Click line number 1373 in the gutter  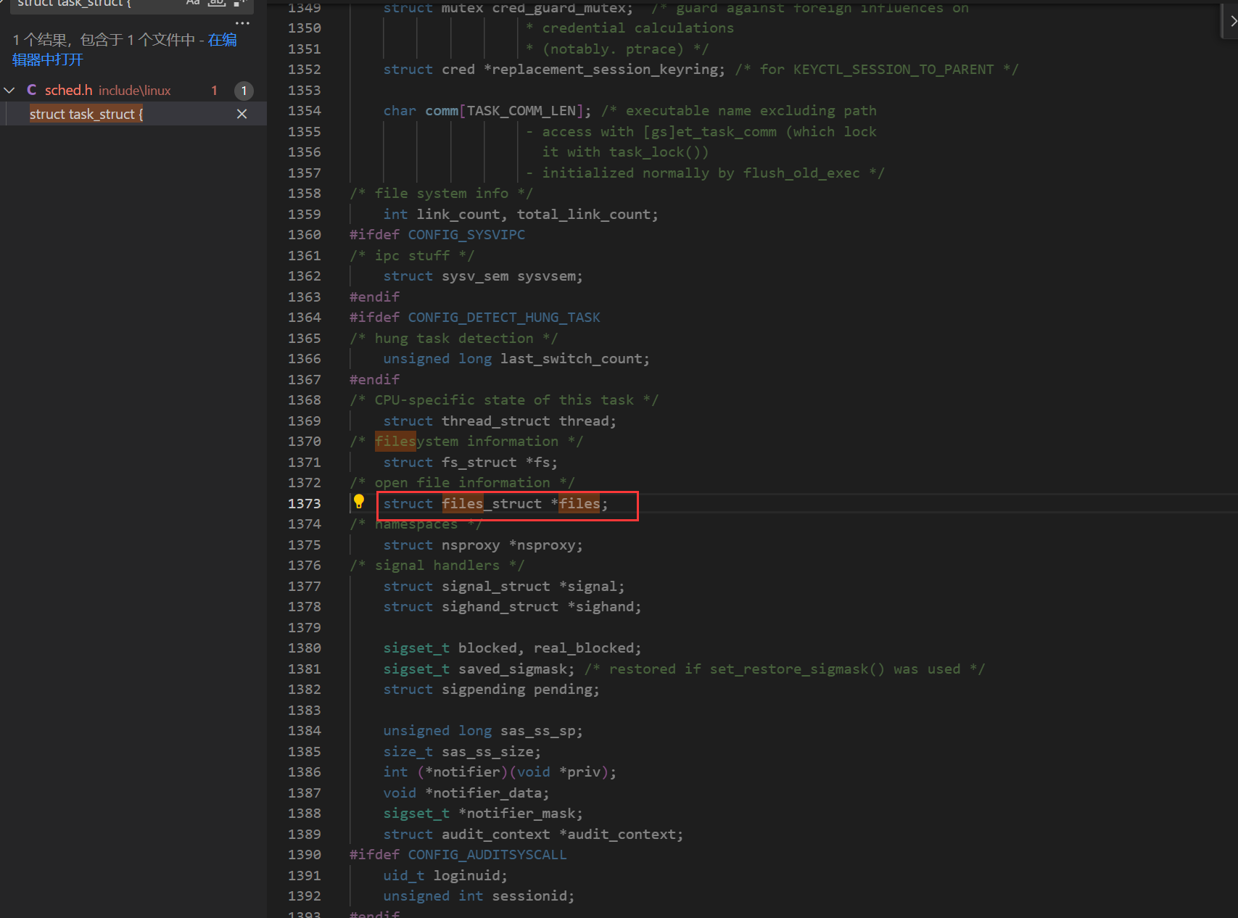pos(305,503)
